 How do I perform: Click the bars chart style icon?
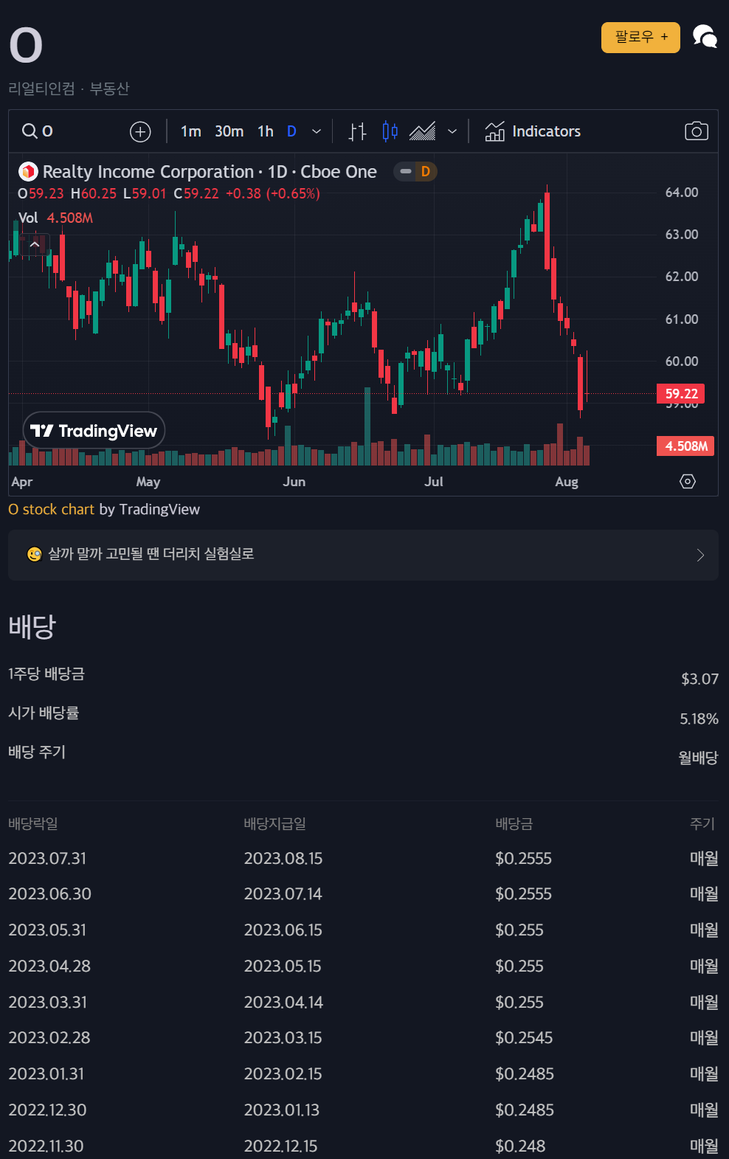[356, 131]
